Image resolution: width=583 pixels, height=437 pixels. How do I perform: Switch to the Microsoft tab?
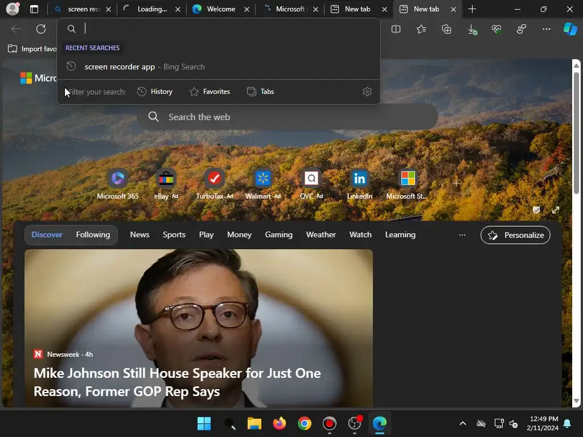point(286,9)
